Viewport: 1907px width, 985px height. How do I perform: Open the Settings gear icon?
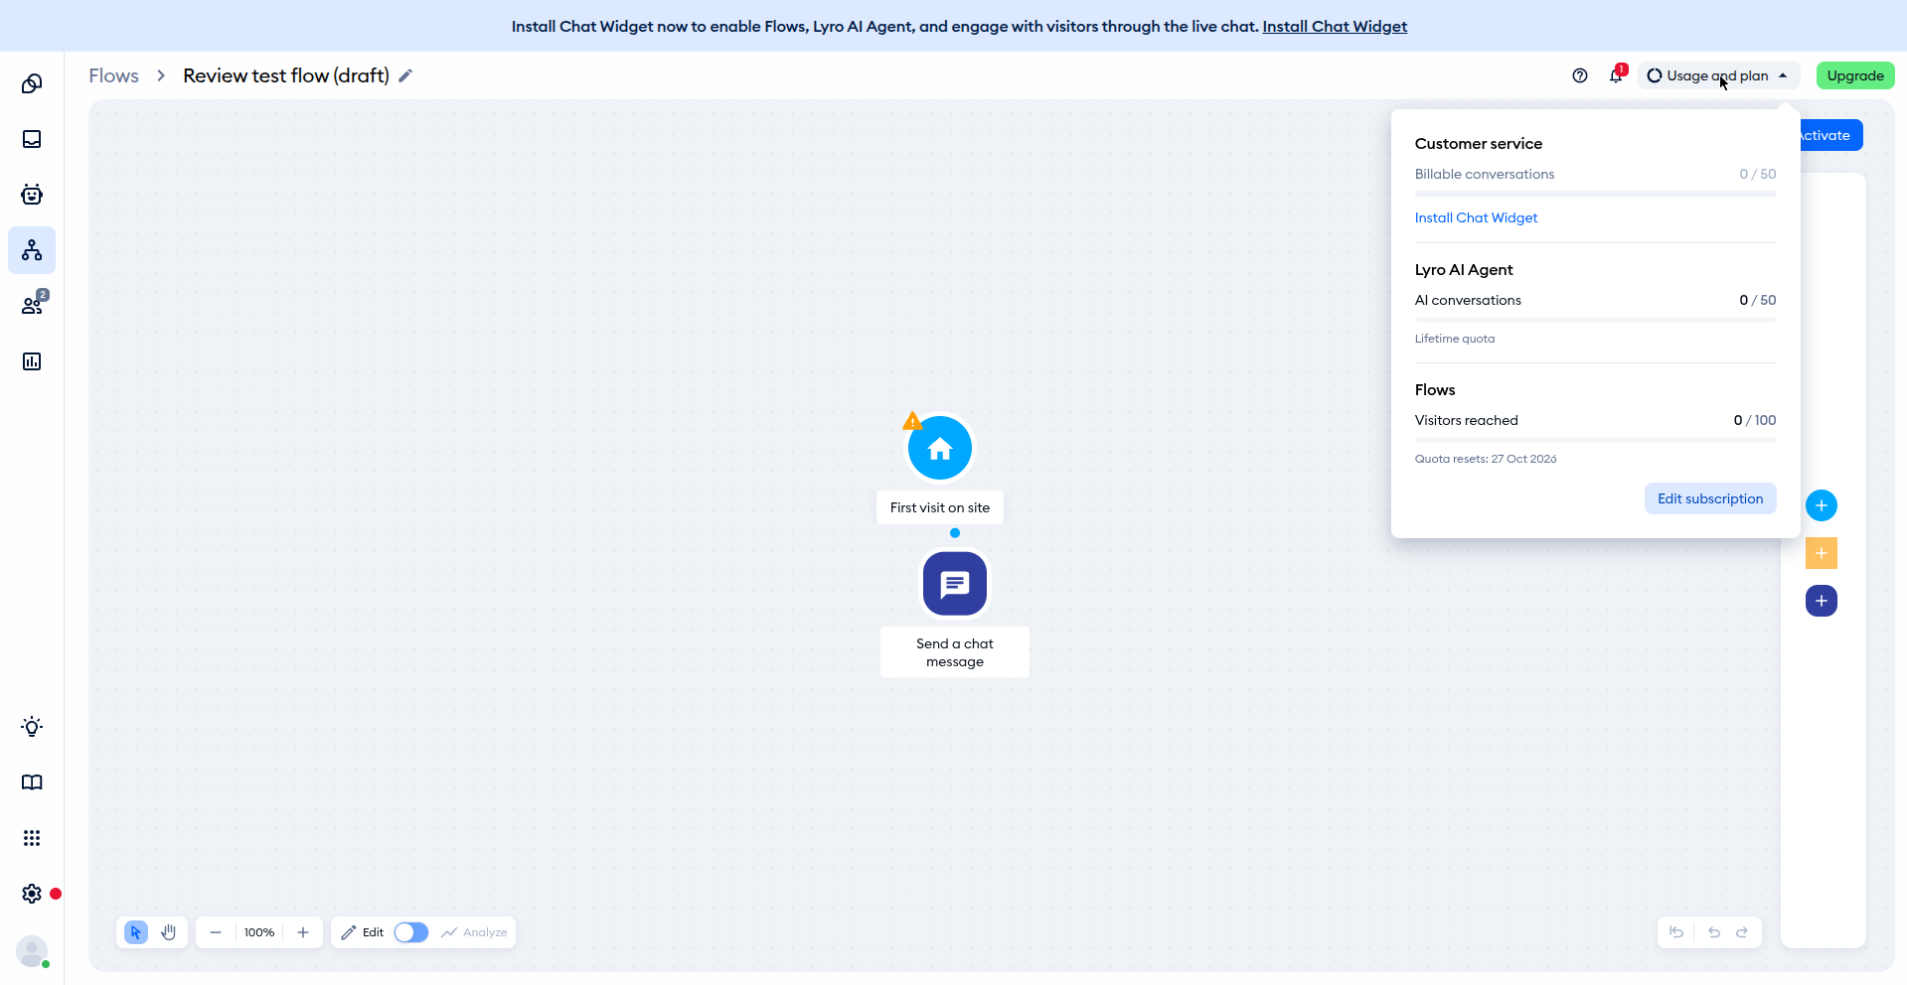[x=32, y=894]
